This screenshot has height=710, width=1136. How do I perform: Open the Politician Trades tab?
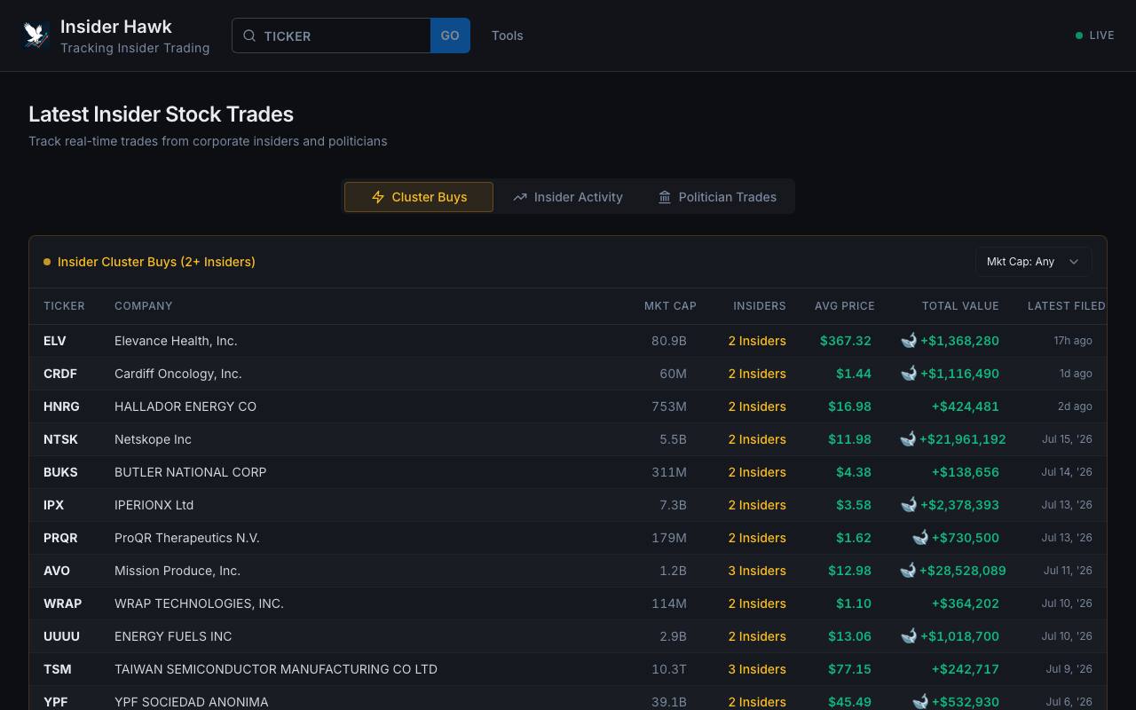pyautogui.click(x=717, y=197)
